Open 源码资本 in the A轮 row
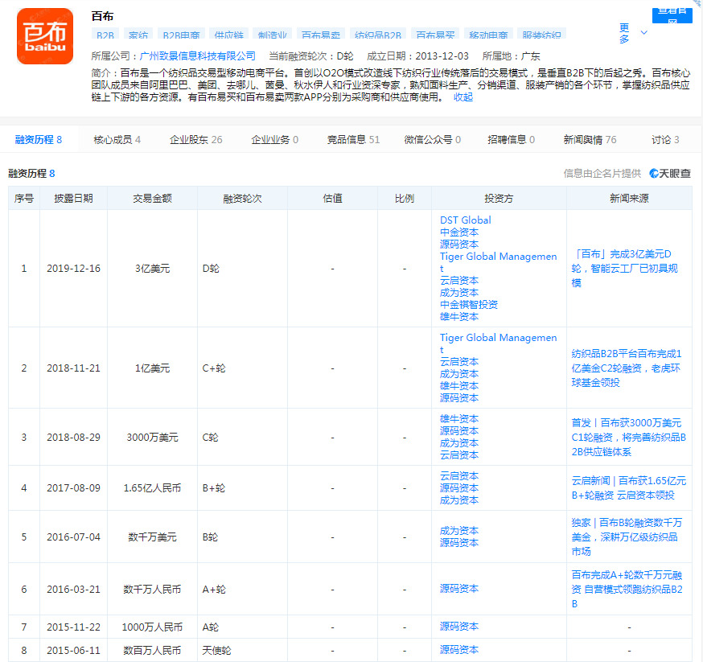Screen dimensions: 703x662 tap(459, 626)
